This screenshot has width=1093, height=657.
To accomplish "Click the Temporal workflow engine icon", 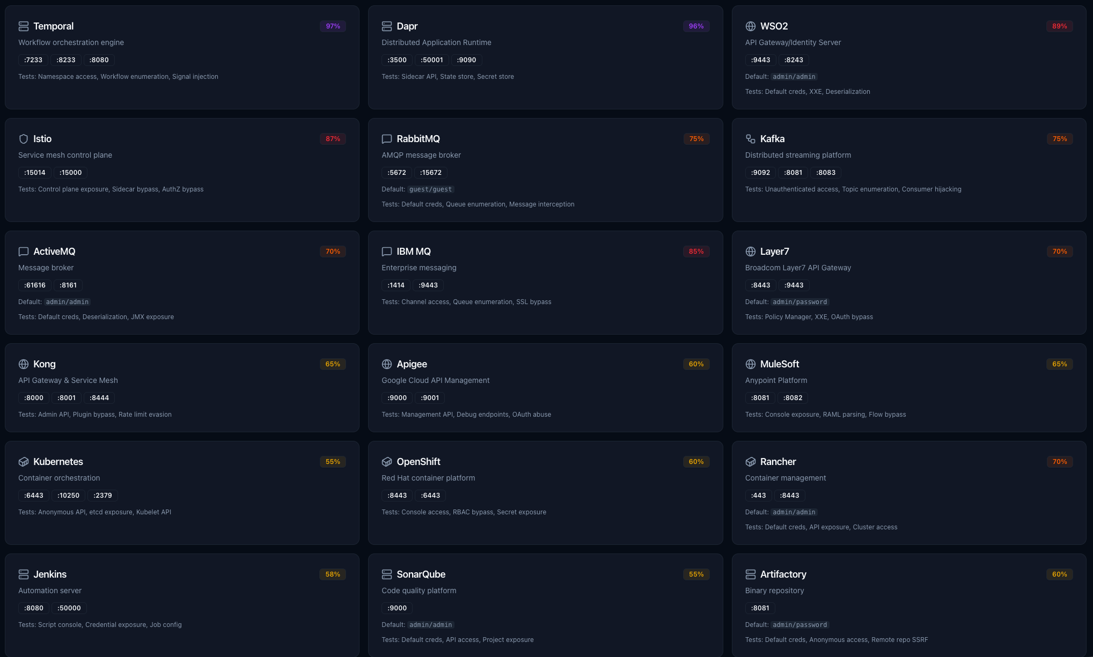I will pos(24,25).
